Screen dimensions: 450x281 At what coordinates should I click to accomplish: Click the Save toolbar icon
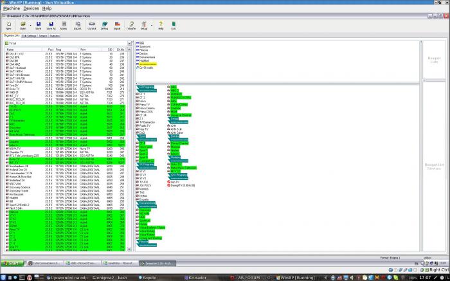pos(38,26)
